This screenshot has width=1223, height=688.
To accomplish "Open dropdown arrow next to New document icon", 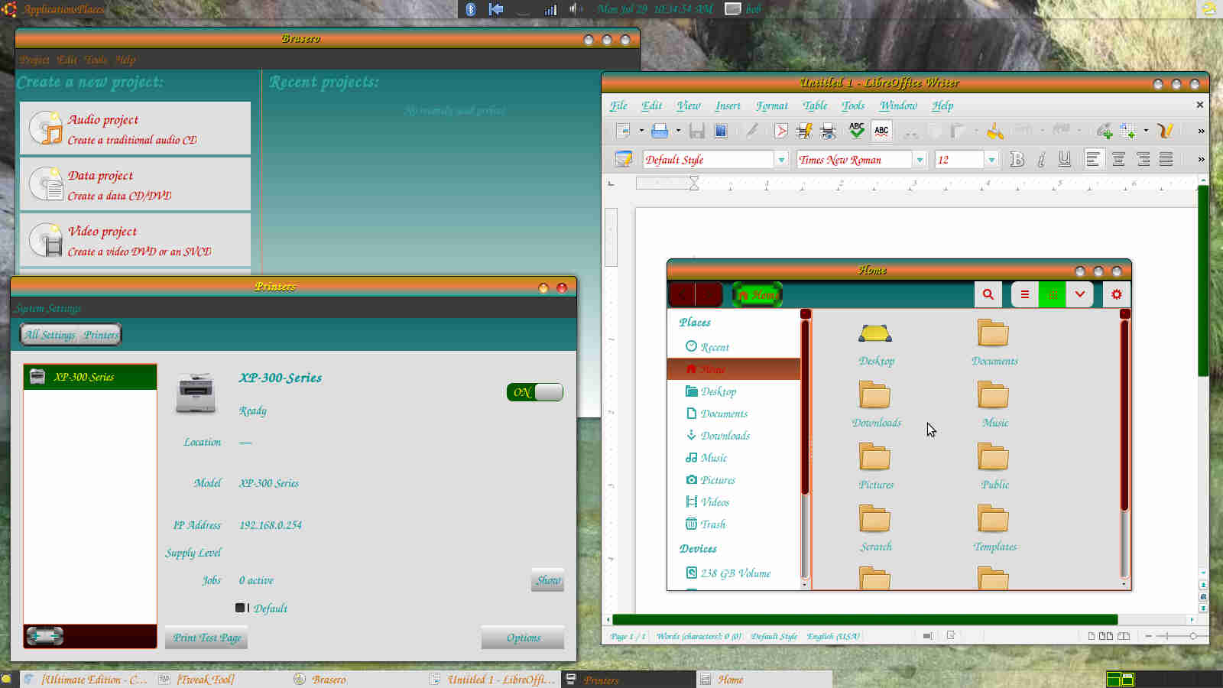I will (x=641, y=131).
